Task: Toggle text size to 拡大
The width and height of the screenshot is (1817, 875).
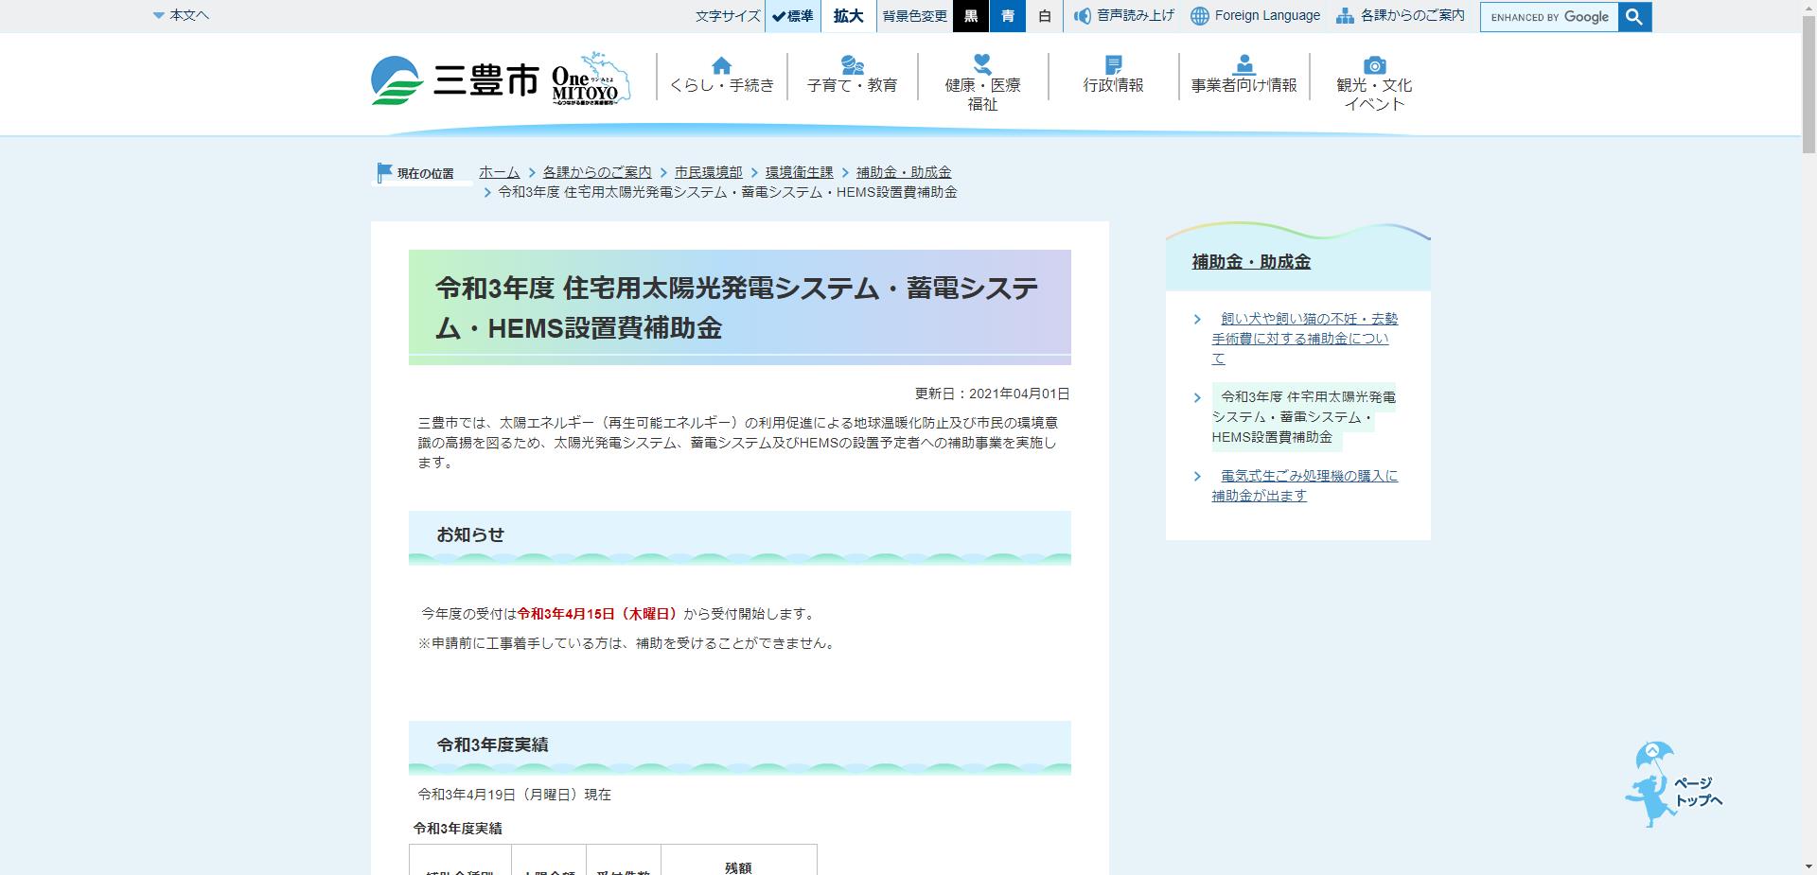Action: pyautogui.click(x=846, y=16)
